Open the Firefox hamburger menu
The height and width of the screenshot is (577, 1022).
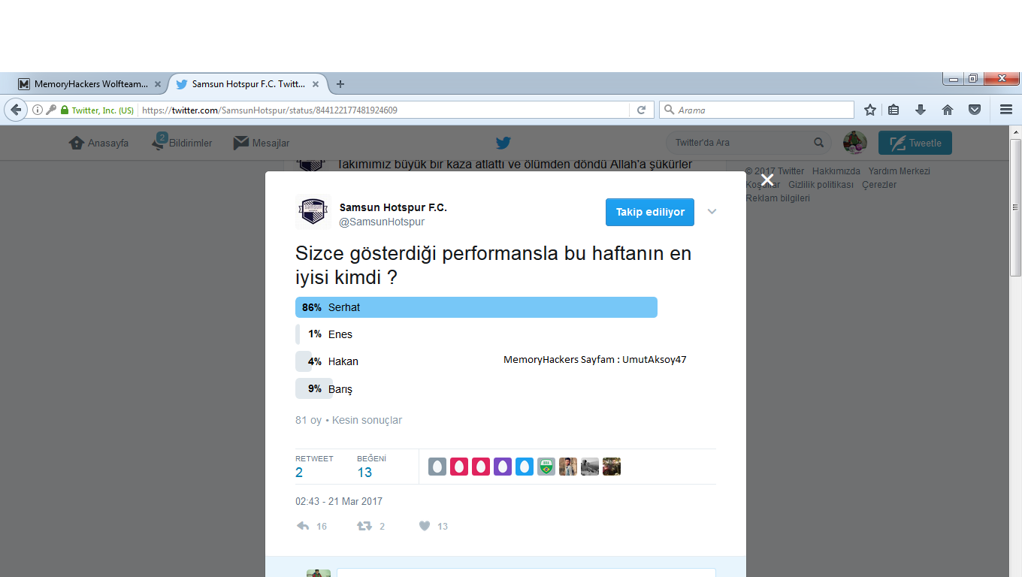[x=1006, y=110]
